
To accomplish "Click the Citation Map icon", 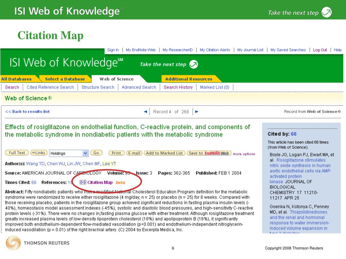I will click(x=83, y=182).
